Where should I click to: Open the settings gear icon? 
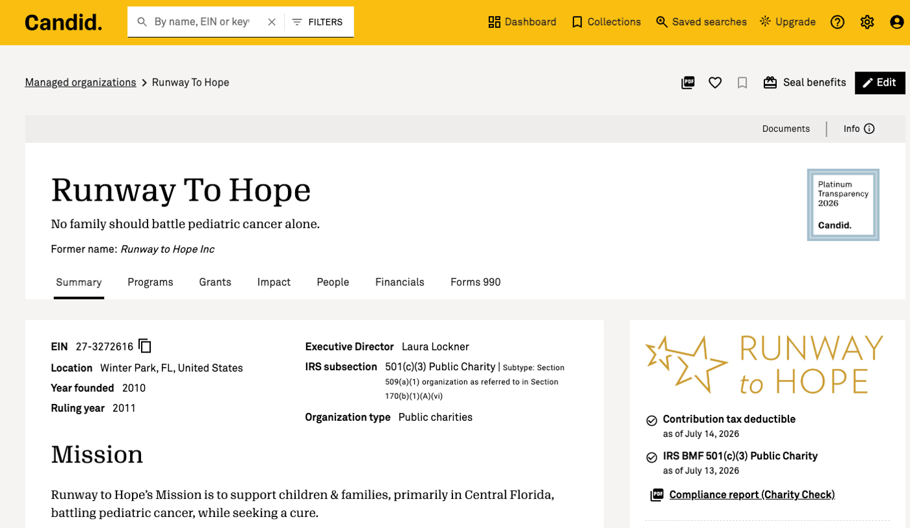(867, 22)
